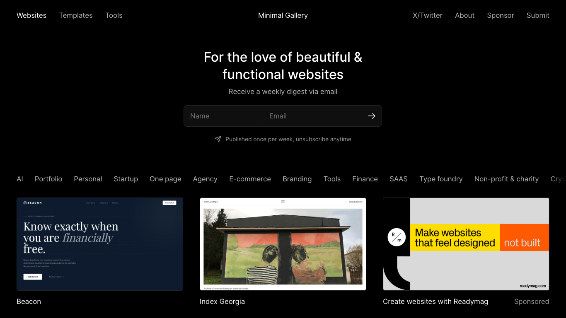Submit email with the arrow icon
The image size is (566, 318).
372,116
